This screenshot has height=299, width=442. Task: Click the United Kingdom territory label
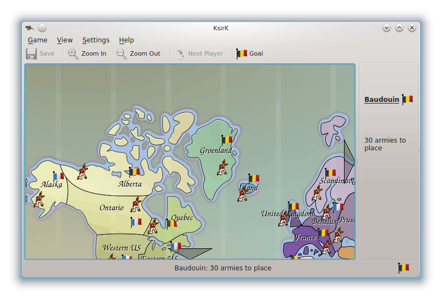[287, 214]
